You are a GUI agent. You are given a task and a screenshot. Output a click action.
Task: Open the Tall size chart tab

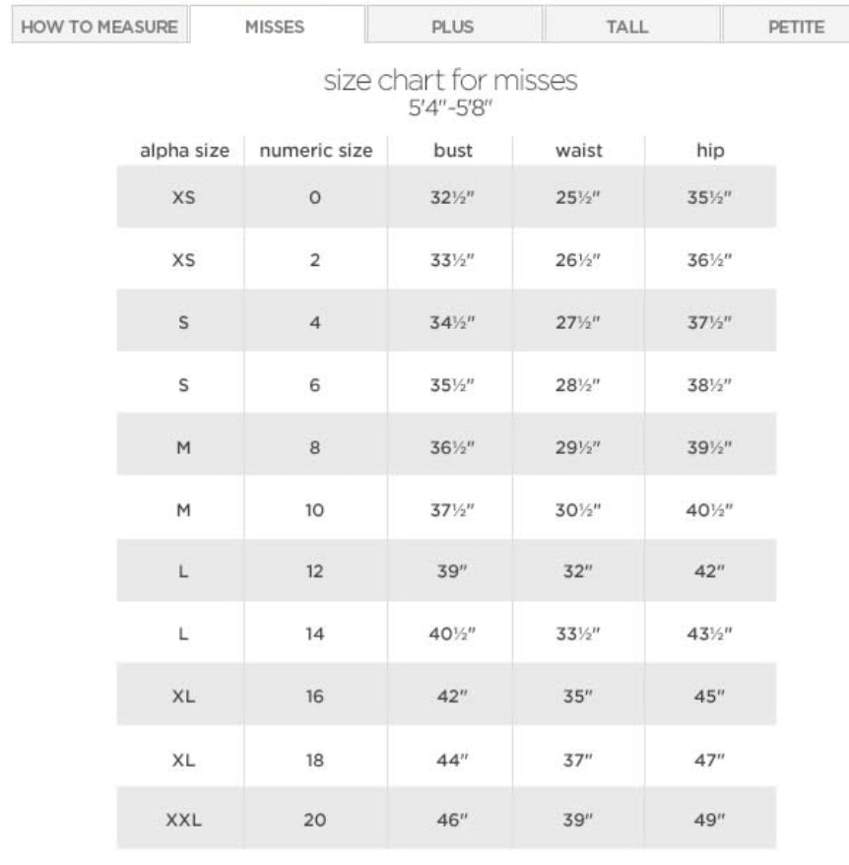click(627, 27)
